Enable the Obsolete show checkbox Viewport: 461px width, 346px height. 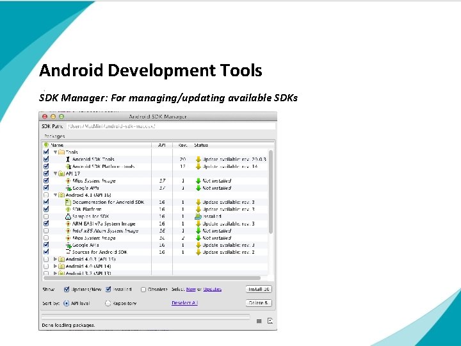click(x=143, y=290)
